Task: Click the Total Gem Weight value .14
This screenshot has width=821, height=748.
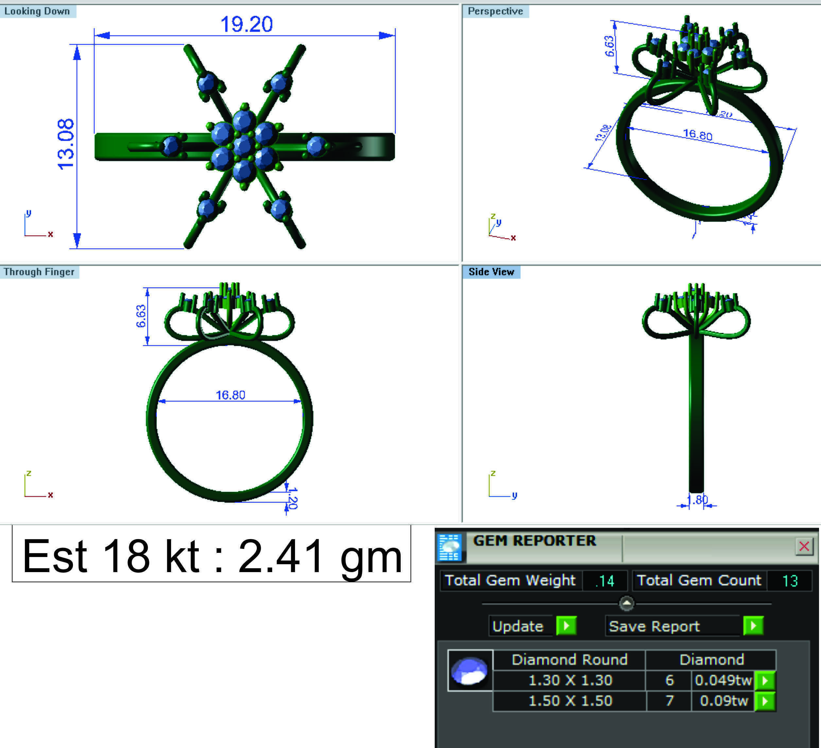Action: (x=605, y=581)
